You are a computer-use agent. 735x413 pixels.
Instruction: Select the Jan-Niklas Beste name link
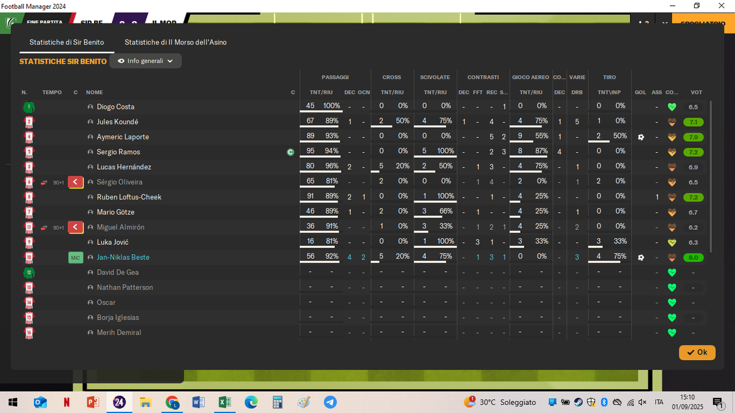coord(123,258)
